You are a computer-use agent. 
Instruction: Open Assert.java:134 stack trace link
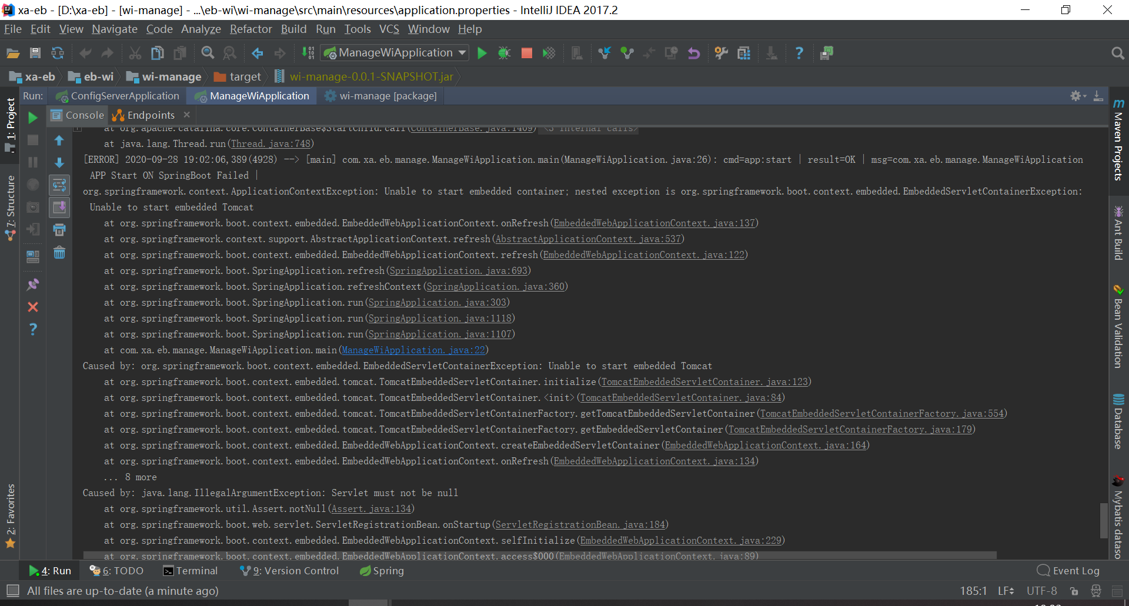371,508
